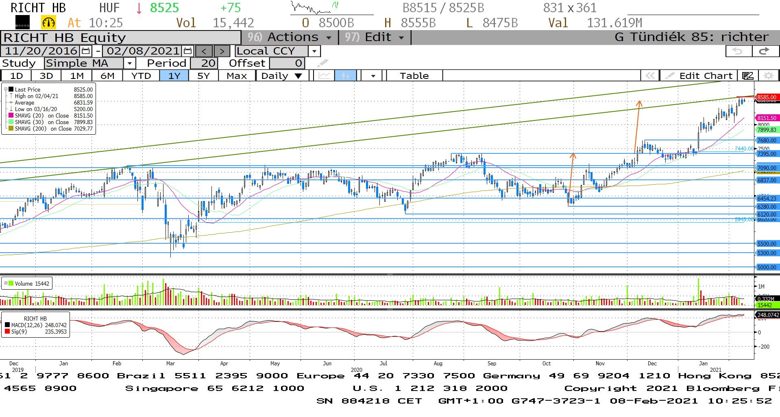Select the 1Y range tab
Screen dimensions: 780x417
coord(174,76)
